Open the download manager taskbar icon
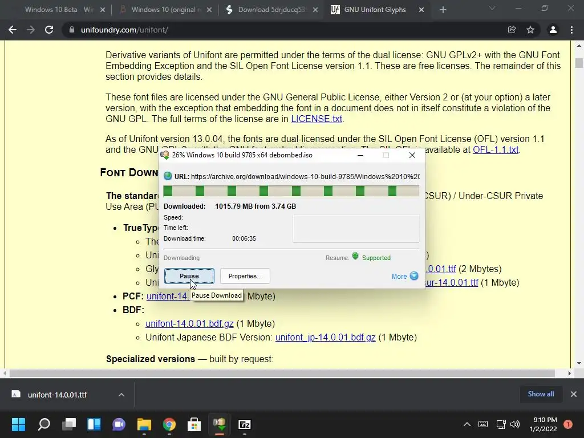This screenshot has height=438, width=584. click(x=220, y=424)
